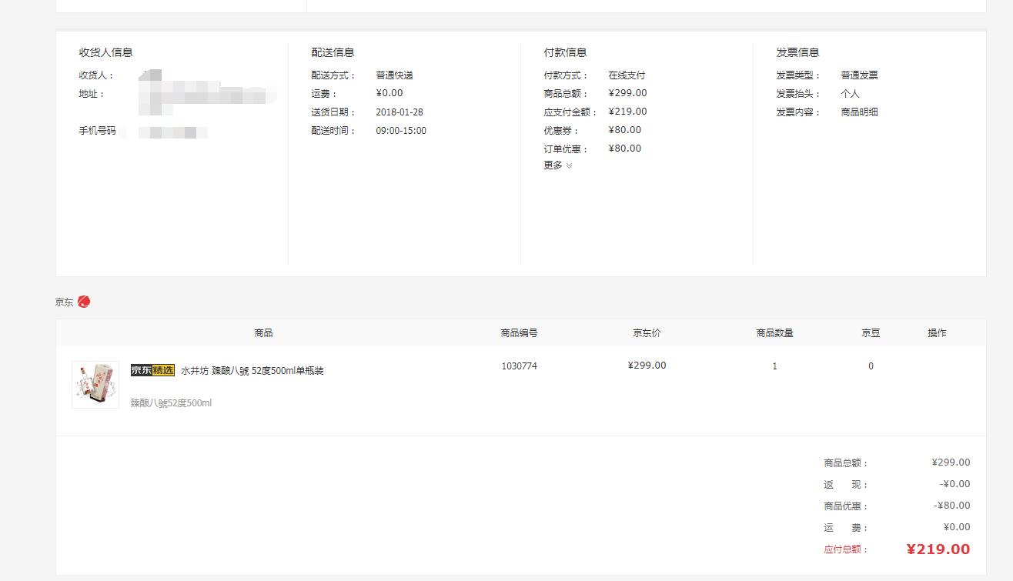
Task: Open the 水井坊 臻酿八號 52度500ml单瓶装 product link
Action: pyautogui.click(x=252, y=371)
